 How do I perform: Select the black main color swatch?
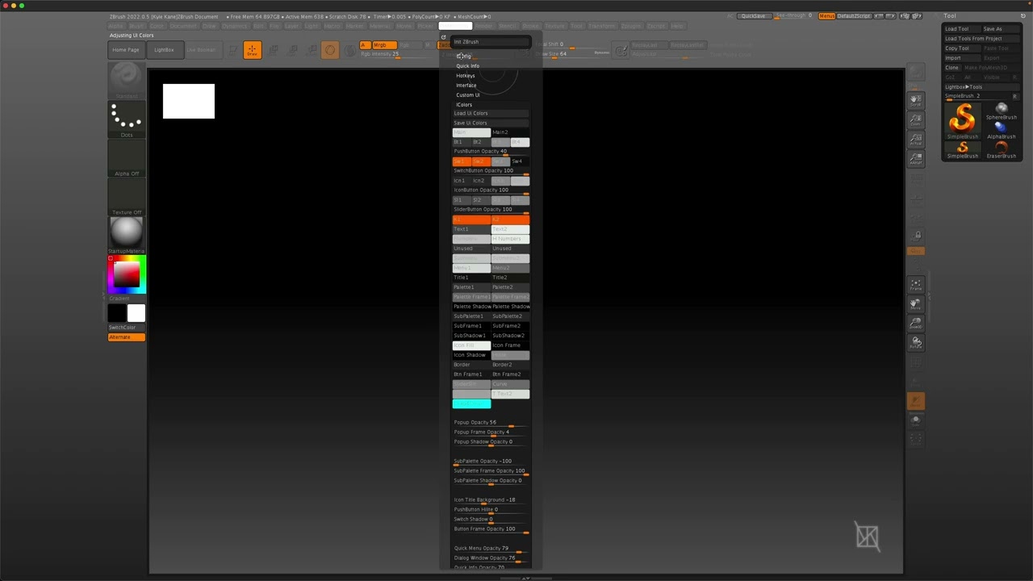[118, 313]
